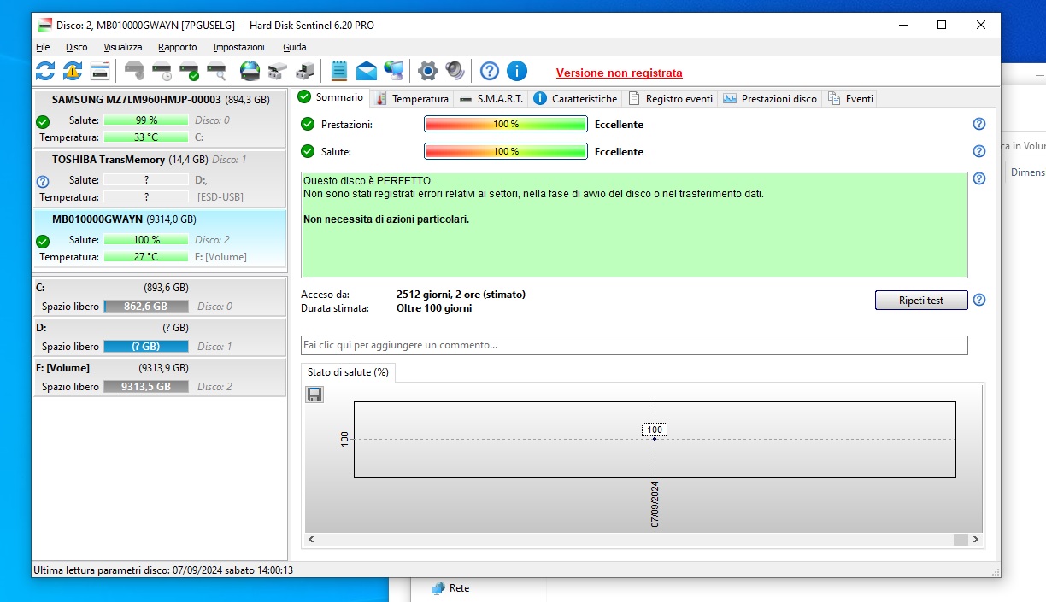Viewport: 1046px width, 602px height.
Task: Click C: free space bar 862,6 GB
Action: 146,306
